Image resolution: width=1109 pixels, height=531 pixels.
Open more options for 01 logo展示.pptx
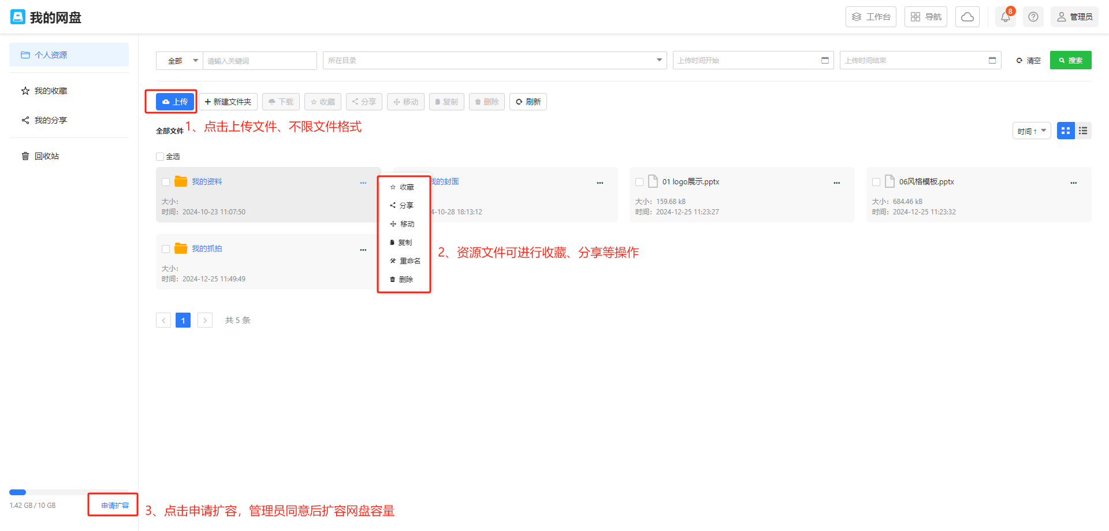[836, 183]
